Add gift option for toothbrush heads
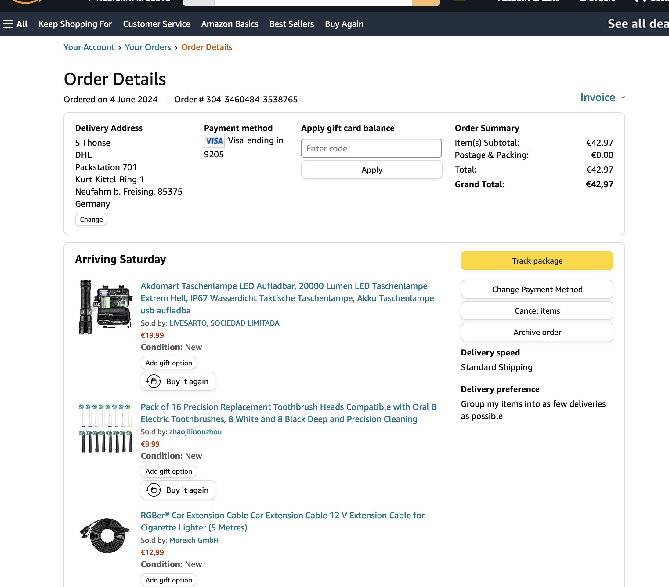669x587 pixels. [168, 471]
